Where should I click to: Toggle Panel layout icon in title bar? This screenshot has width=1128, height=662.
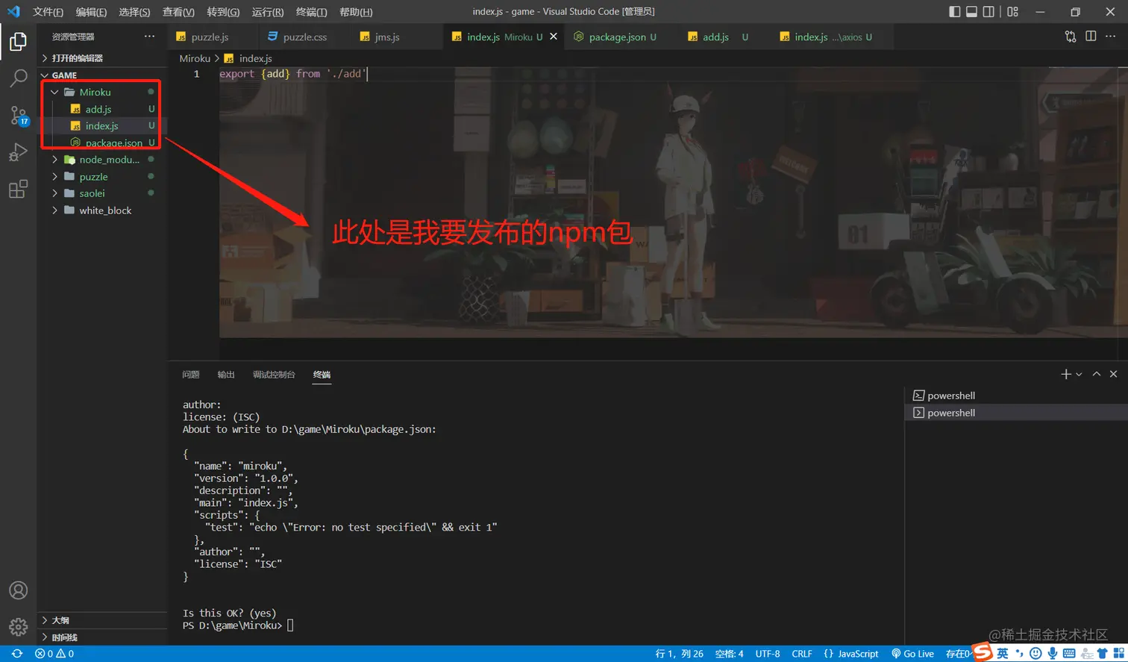point(972,11)
